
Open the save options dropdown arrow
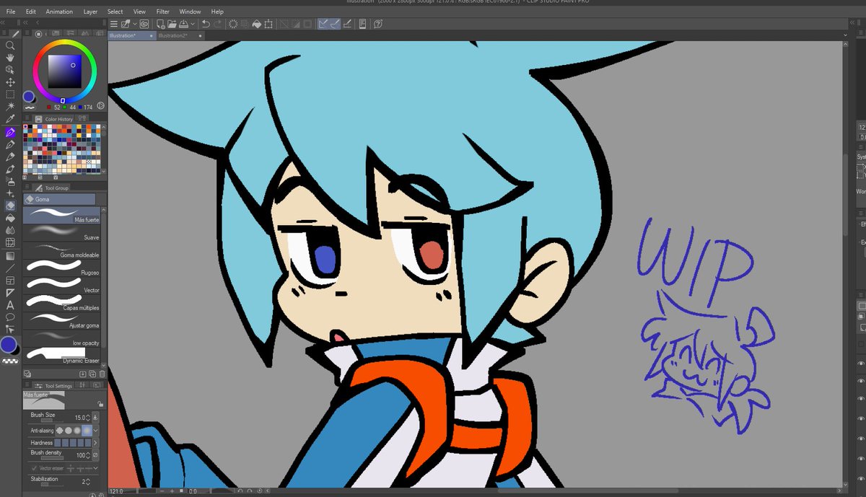(193, 24)
